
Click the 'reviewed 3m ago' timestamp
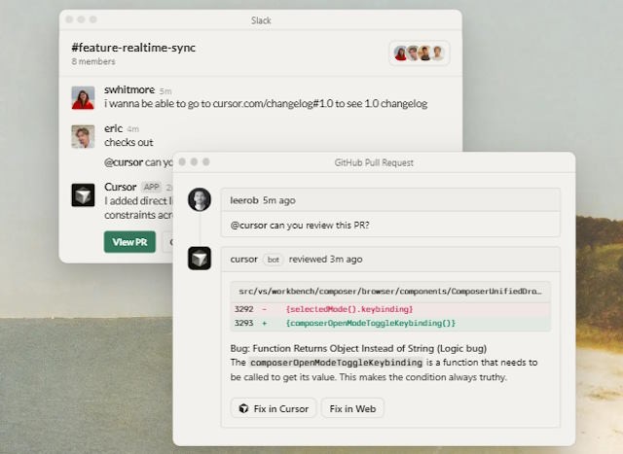tap(325, 260)
